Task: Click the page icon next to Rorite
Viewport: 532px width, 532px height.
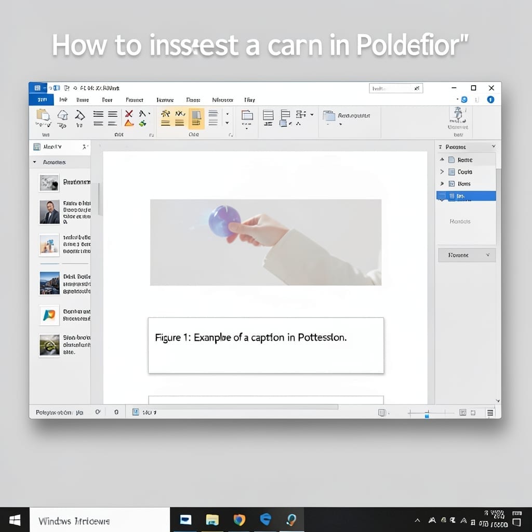Action: (451, 160)
